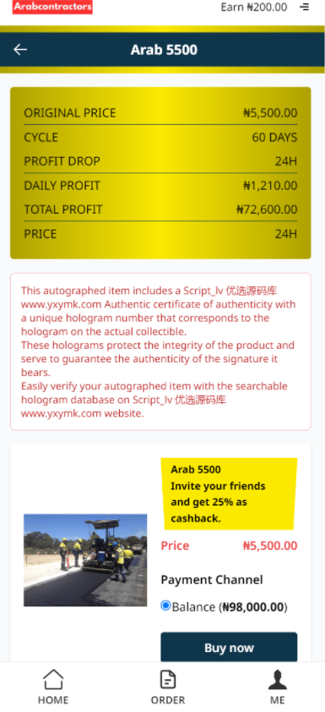Go back using the left arrow icon
Screen dimensions: 325x712
point(20,50)
